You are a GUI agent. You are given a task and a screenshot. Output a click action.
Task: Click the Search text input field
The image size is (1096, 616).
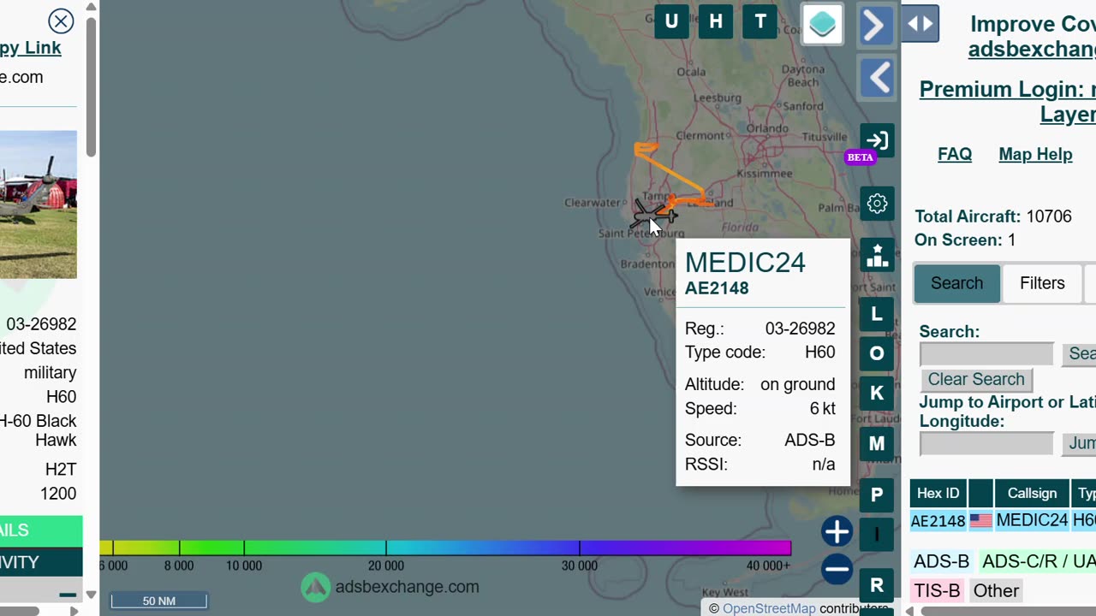[x=986, y=354]
